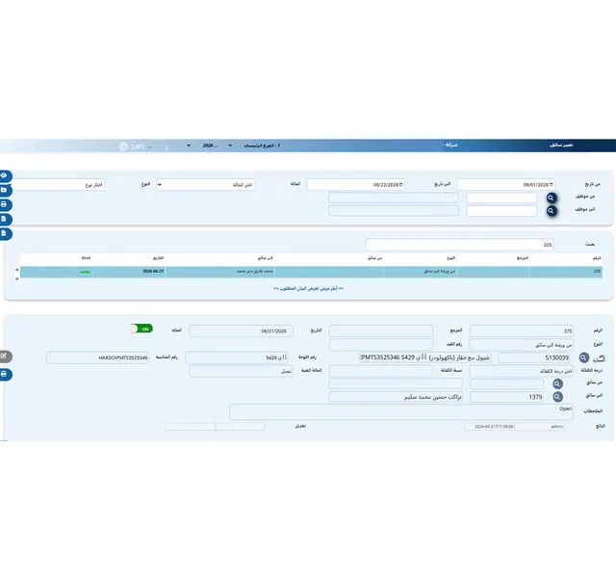This screenshot has width=616, height=580.
Task: Open the 'اختر درجة الكفاءة' dropdown
Action: tap(521, 371)
